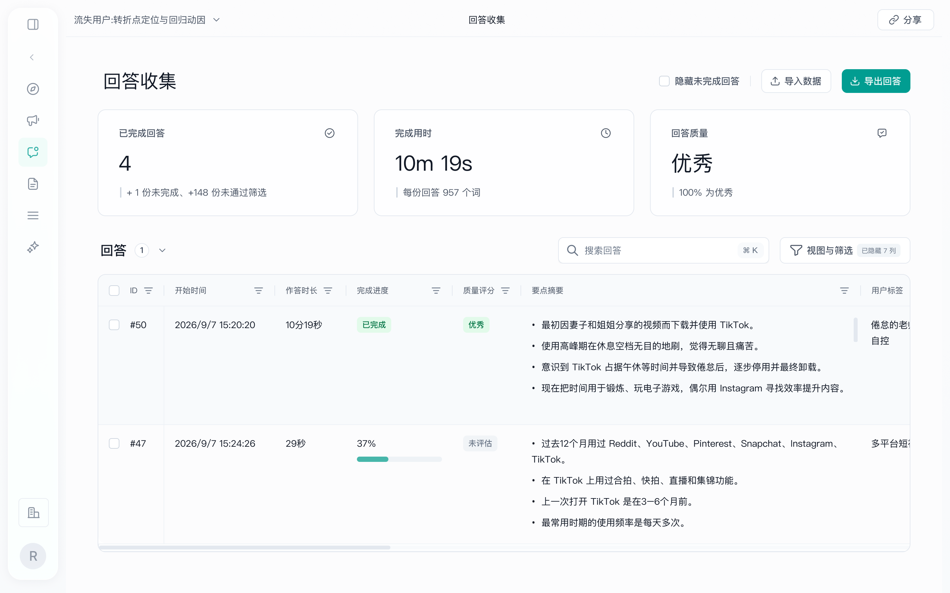Viewport: 950px width, 593px height.
Task: Open the compass explore icon
Action: (33, 89)
